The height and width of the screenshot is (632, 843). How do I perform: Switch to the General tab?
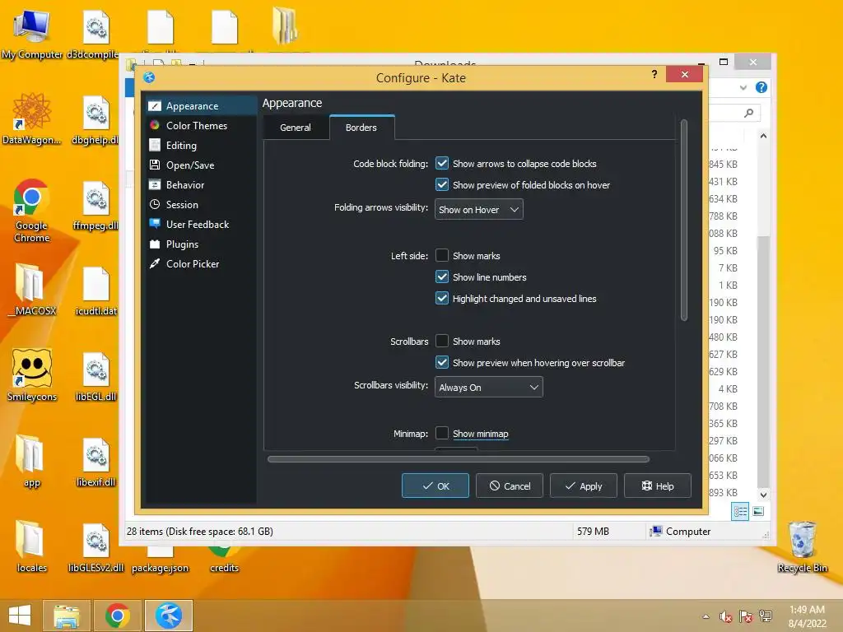tap(296, 128)
